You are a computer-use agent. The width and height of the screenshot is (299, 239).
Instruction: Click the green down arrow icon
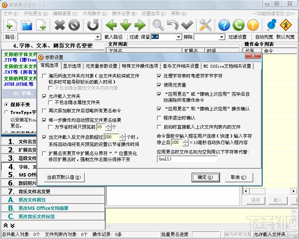point(125,25)
